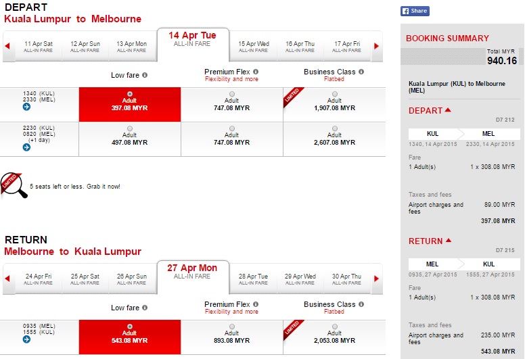Switch to 15 Apr Wed departure tab
Viewport: 525px width, 359px height.
coord(254,47)
